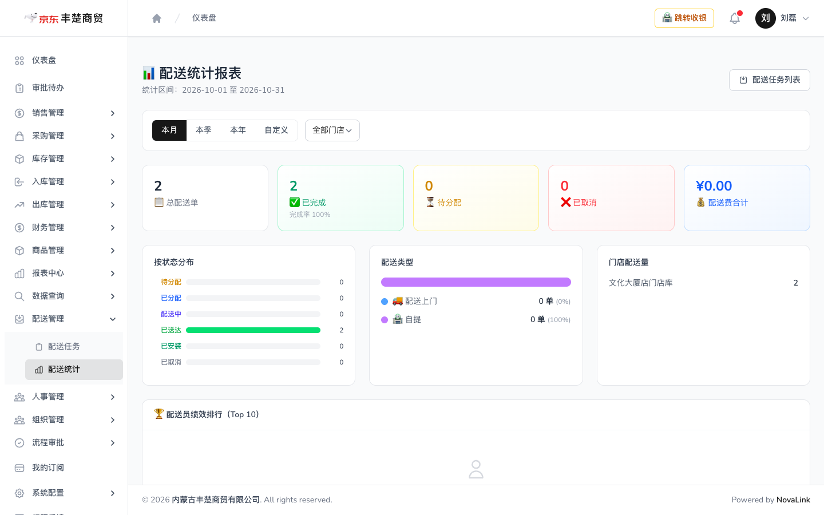Click the 报表中心 chart icon
Viewport: 824px width, 515px height.
point(19,274)
